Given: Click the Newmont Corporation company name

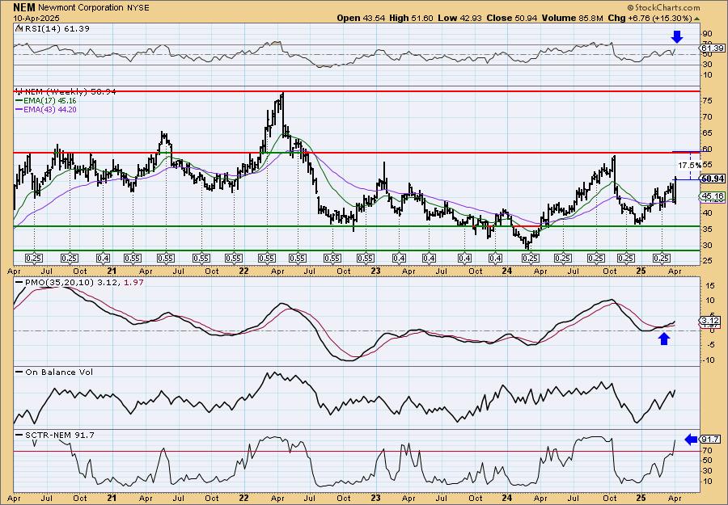Looking at the screenshot, I should [81, 7].
